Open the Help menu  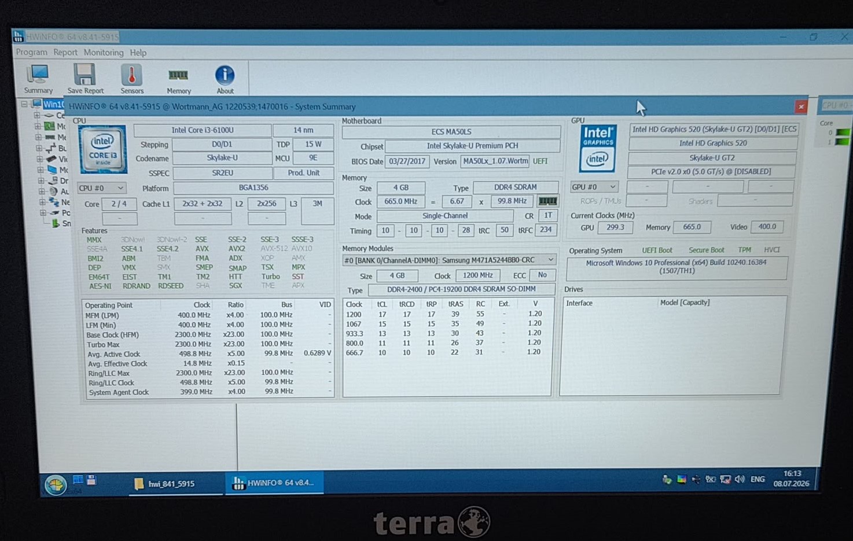[138, 53]
